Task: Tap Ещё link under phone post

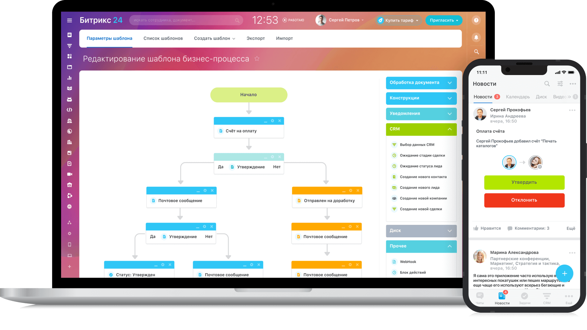Action: 571,228
